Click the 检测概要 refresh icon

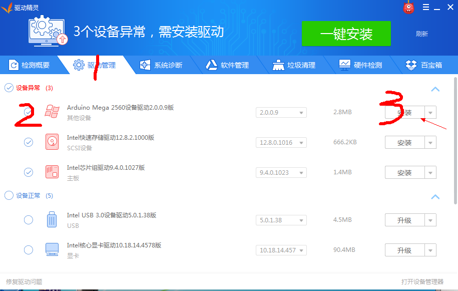(14, 65)
